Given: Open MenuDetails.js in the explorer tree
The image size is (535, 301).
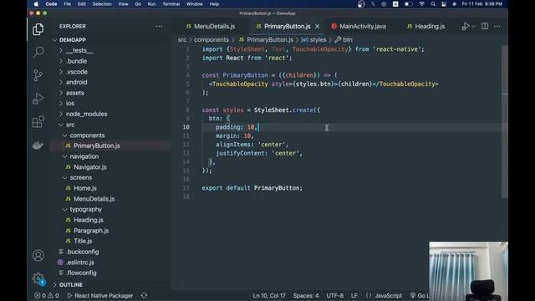Looking at the screenshot, I should [94, 199].
